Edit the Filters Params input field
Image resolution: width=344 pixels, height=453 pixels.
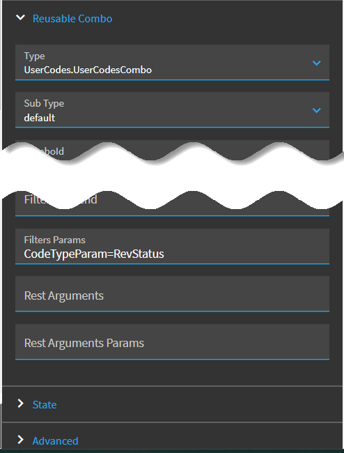[172, 247]
